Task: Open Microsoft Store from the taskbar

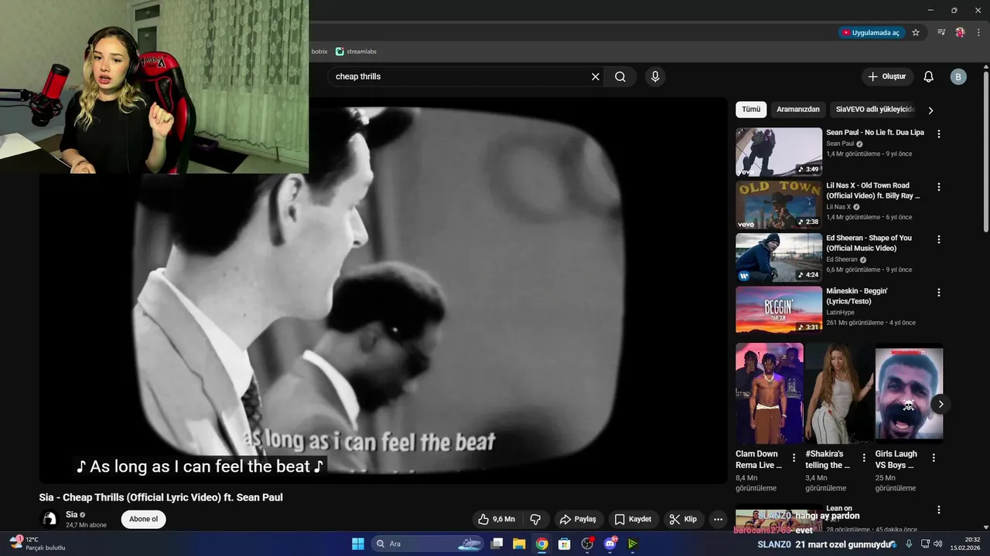Action: [565, 544]
